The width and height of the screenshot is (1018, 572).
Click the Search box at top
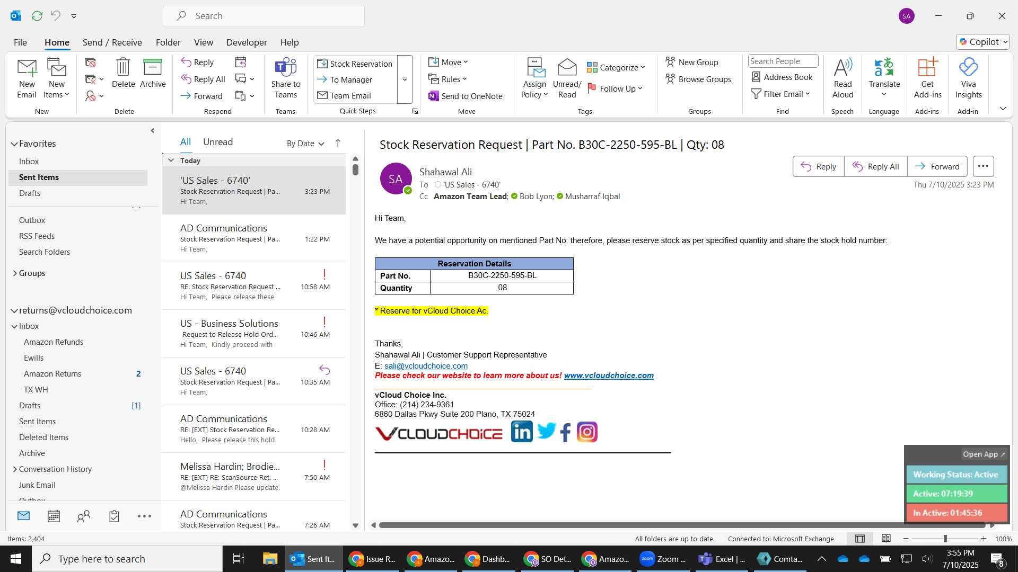tap(264, 16)
